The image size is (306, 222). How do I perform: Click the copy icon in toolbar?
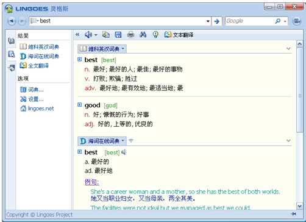(106, 35)
